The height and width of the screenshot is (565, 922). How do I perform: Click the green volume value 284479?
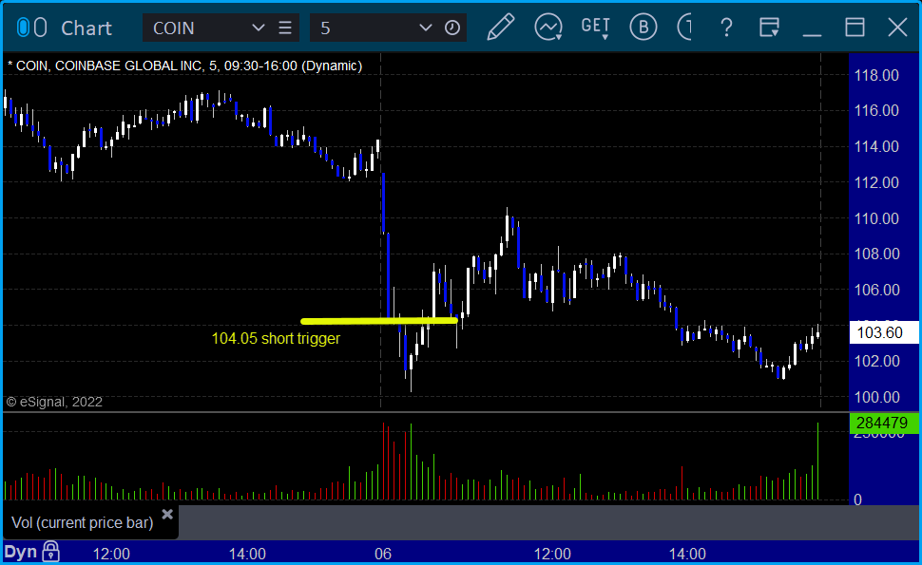tap(884, 423)
